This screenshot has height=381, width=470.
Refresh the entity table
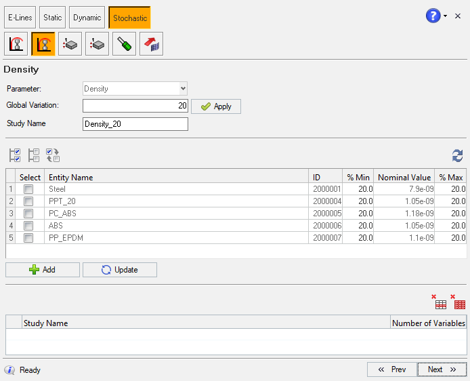pyautogui.click(x=458, y=155)
